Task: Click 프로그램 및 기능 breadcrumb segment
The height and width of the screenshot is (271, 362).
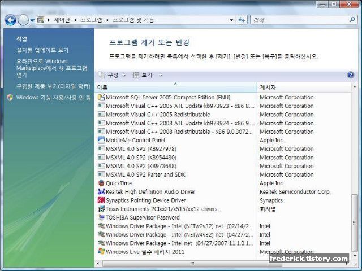Action: tap(133, 20)
